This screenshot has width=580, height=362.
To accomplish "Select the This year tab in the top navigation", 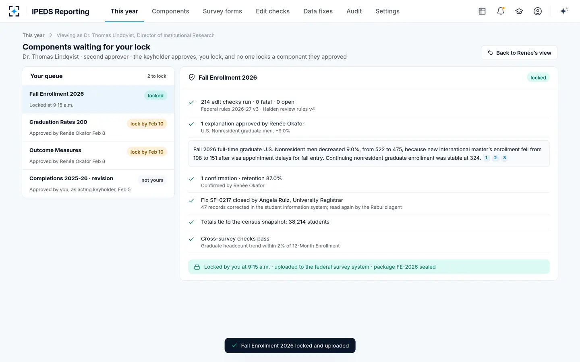I will (x=124, y=11).
